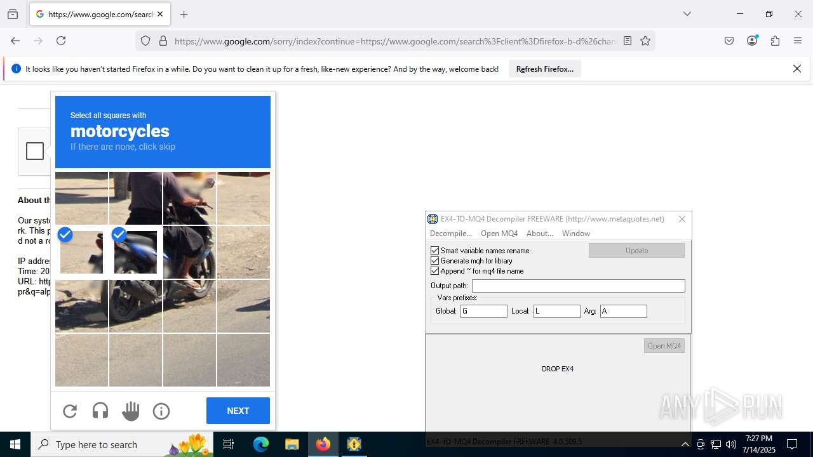813x457 pixels.
Task: Open the network tray icon
Action: 716,444
